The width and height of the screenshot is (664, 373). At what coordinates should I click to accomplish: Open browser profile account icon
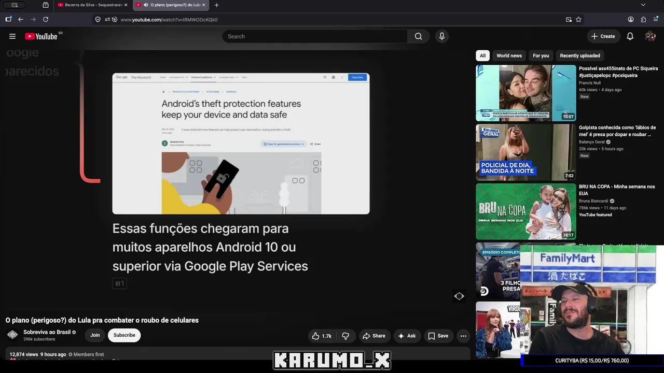coord(631,19)
